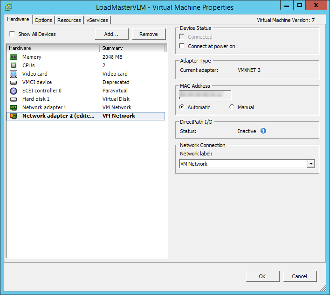Click the Video card monitor icon
Image resolution: width=330 pixels, height=295 pixels.
[14, 74]
